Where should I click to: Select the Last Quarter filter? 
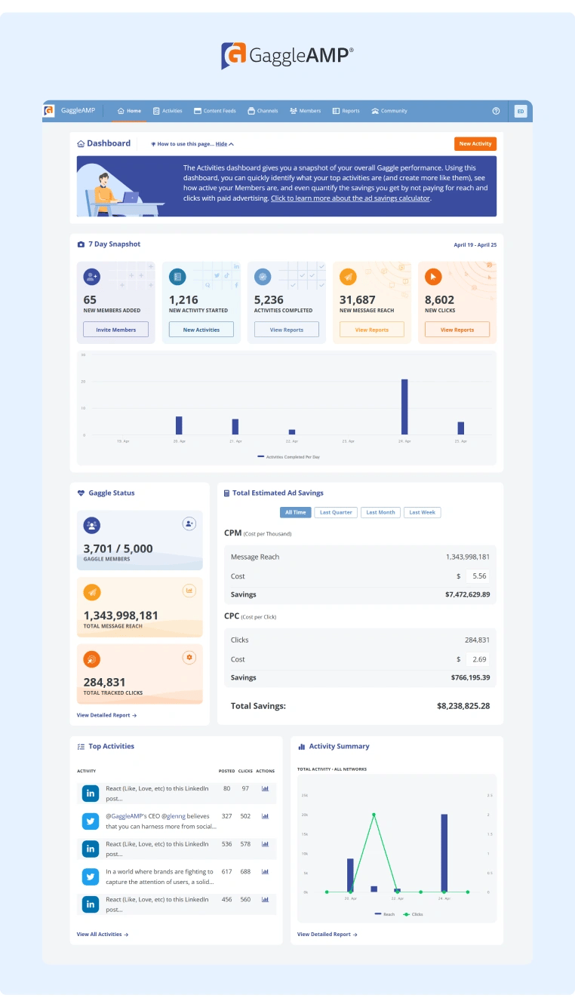point(336,512)
